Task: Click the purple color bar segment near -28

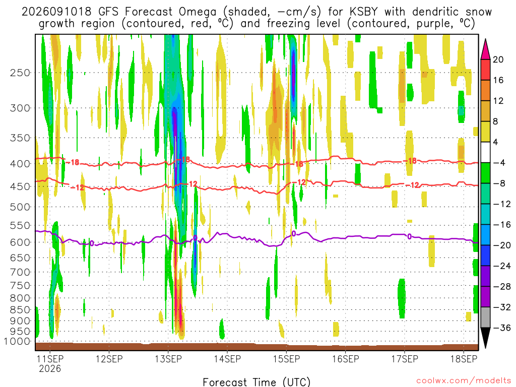Action: click(x=485, y=276)
